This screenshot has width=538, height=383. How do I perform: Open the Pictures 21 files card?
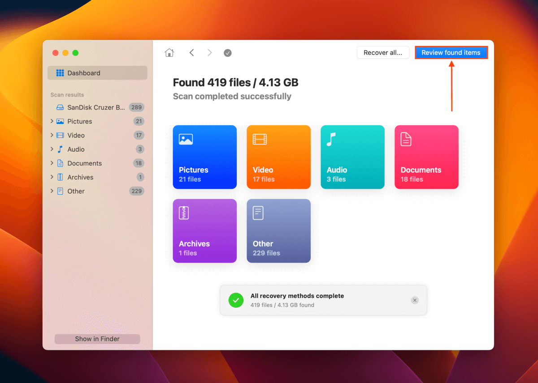[205, 157]
